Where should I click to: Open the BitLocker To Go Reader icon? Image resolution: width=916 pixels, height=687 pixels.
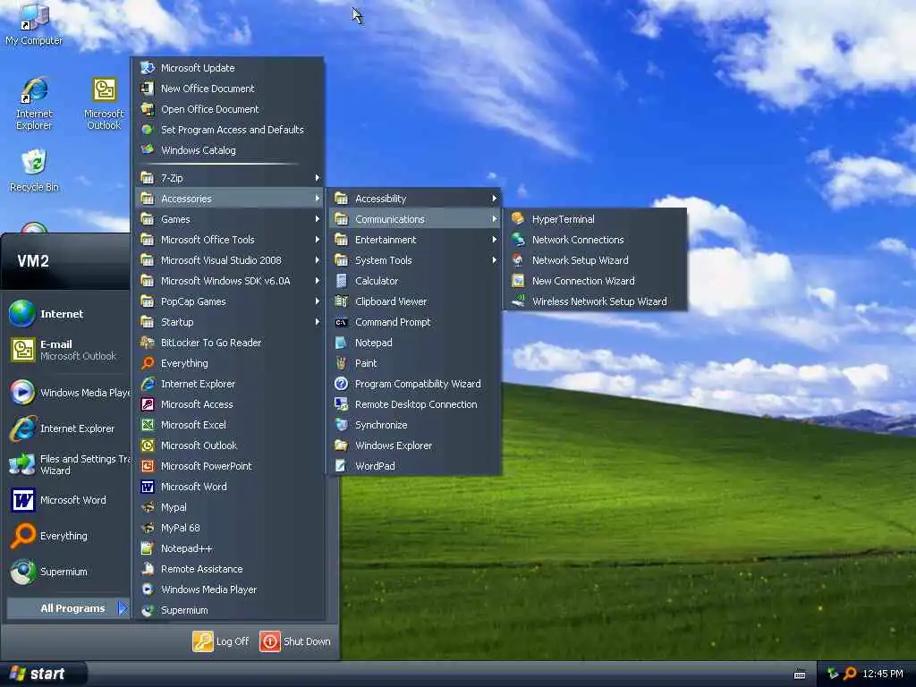tap(148, 343)
